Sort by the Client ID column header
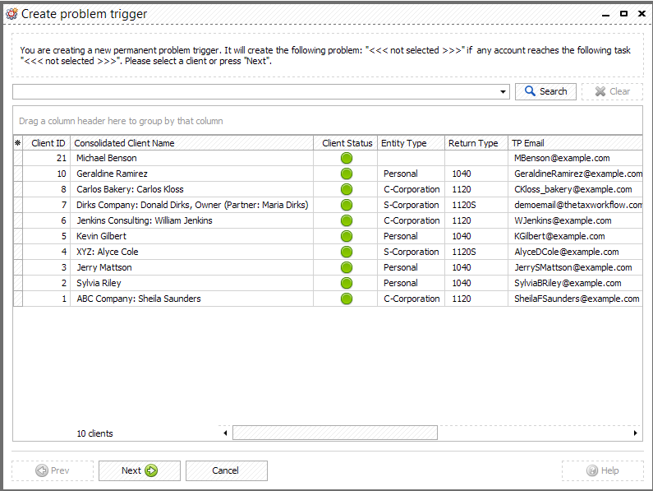653x491 pixels. click(x=47, y=143)
